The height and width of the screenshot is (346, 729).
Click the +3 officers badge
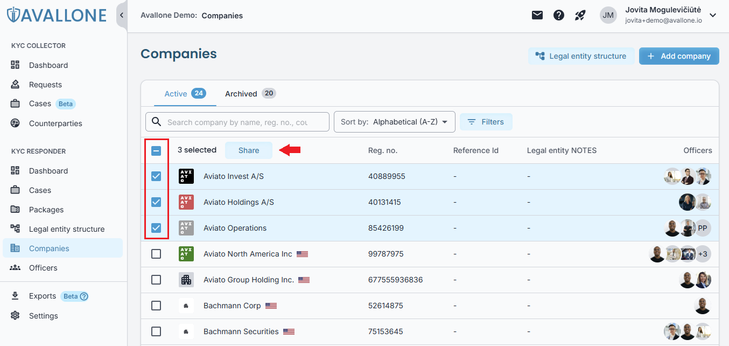click(x=703, y=254)
